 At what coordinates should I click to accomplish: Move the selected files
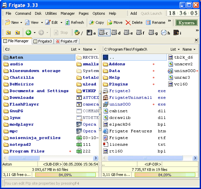[x=115, y=22]
